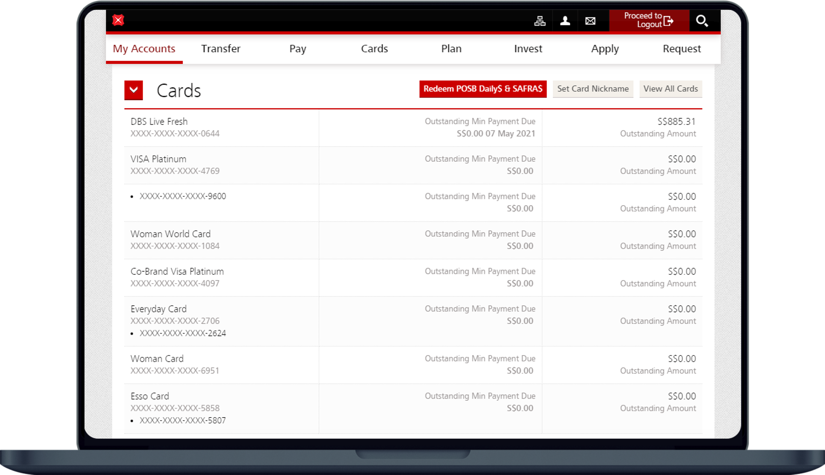Open the messages envelope icon
Screen dimensions: 825x475
pos(590,21)
